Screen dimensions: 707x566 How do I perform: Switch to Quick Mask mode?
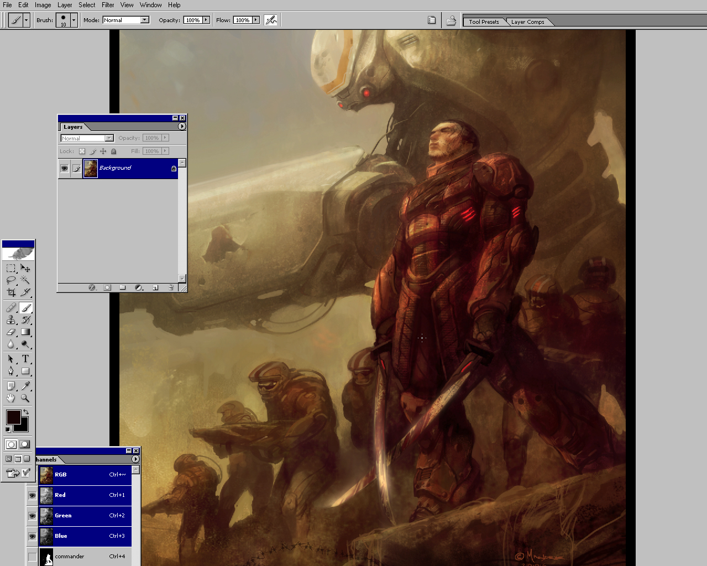(25, 444)
